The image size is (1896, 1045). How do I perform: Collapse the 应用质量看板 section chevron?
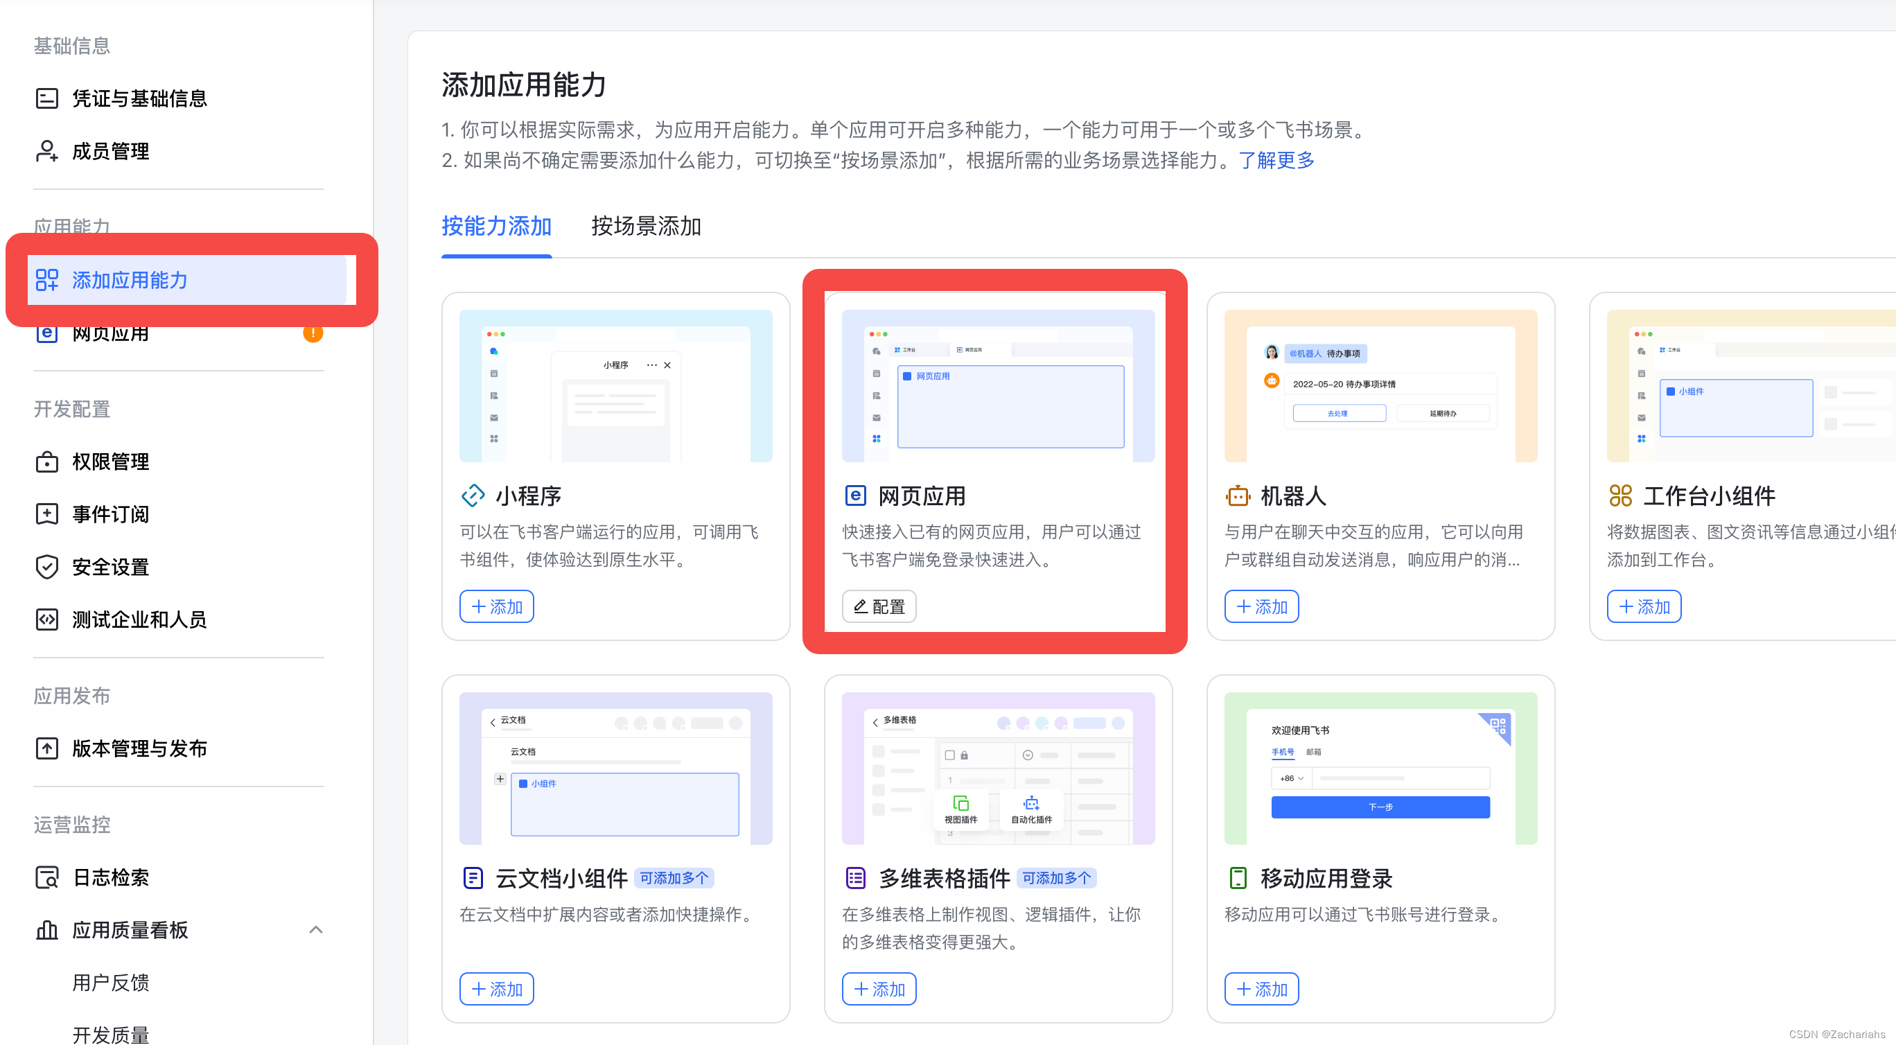(316, 929)
